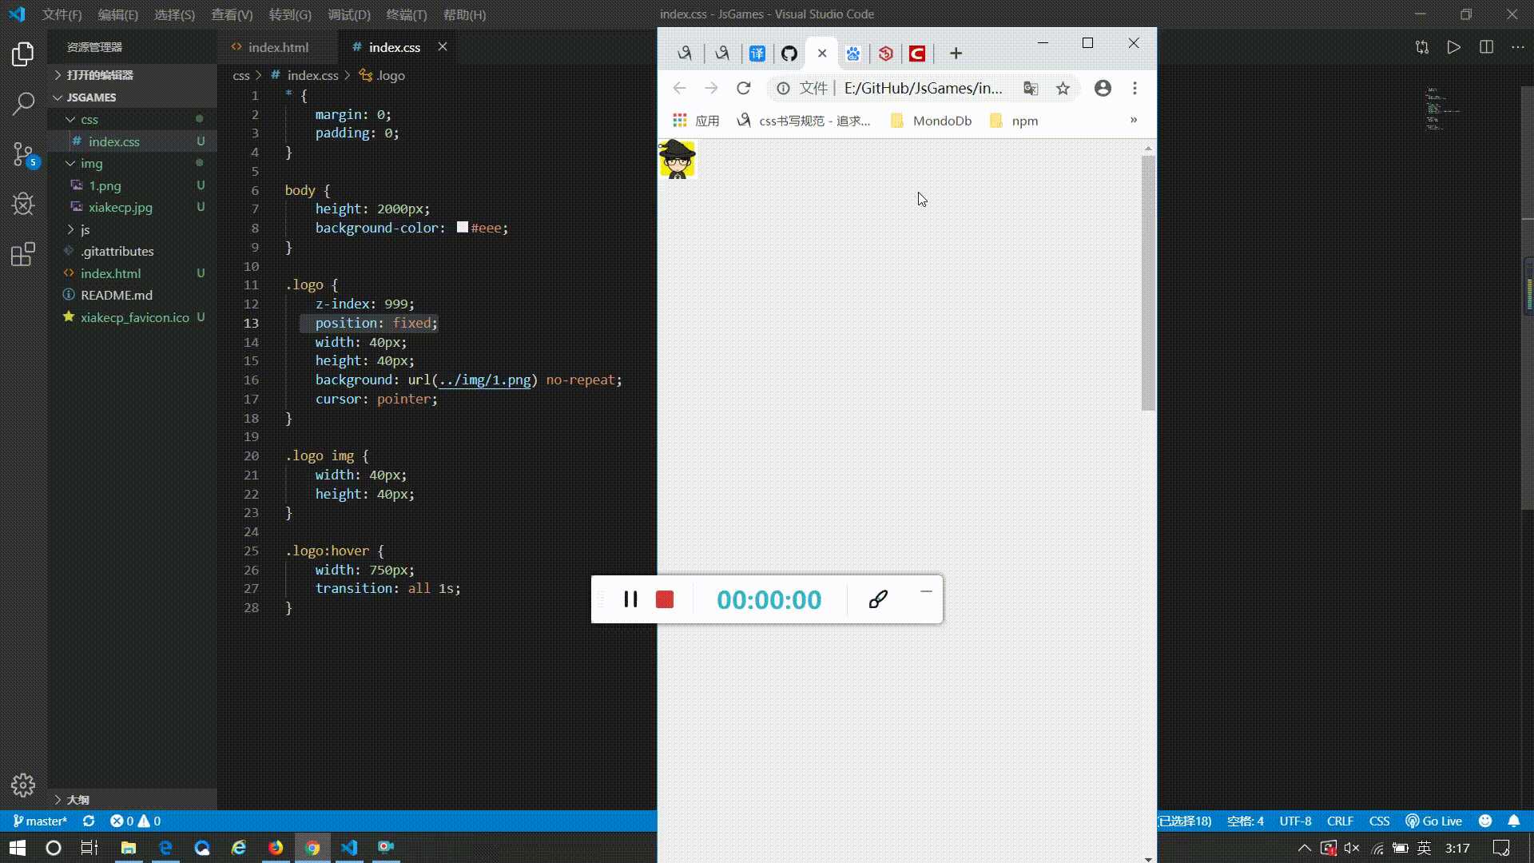Pause the screen recording
The width and height of the screenshot is (1534, 863).
(x=630, y=599)
